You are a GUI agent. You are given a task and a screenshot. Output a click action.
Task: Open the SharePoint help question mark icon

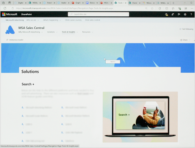191,14
